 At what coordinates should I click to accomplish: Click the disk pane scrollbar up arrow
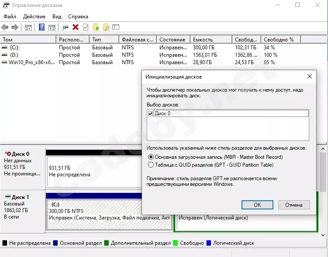pos(323,149)
